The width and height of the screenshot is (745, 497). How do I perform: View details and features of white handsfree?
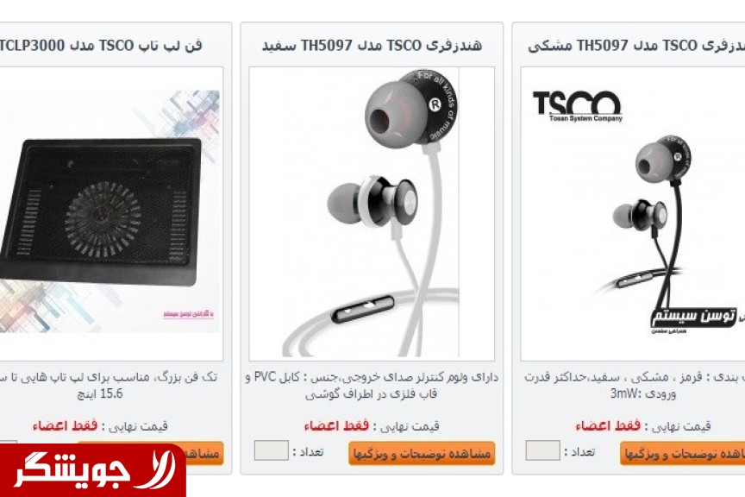422,453
